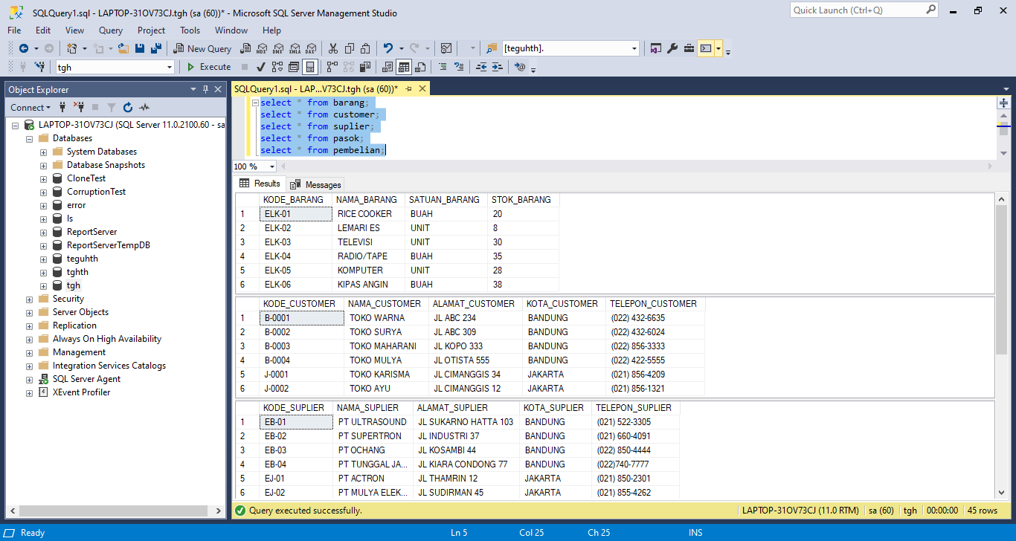
Task: Toggle Results to Text output mode
Action: pos(388,67)
